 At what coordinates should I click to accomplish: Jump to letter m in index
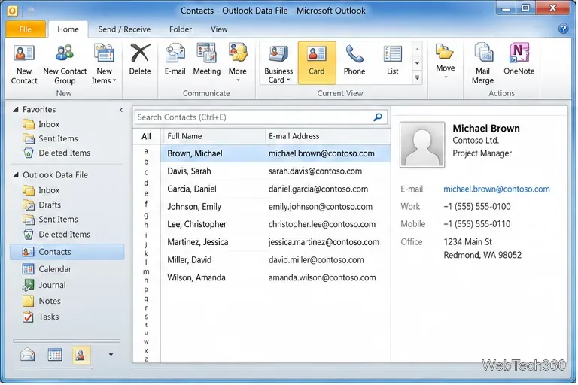coord(146,271)
